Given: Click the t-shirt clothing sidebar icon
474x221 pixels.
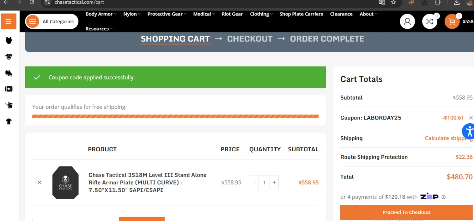Looking at the screenshot, I should (9, 122).
